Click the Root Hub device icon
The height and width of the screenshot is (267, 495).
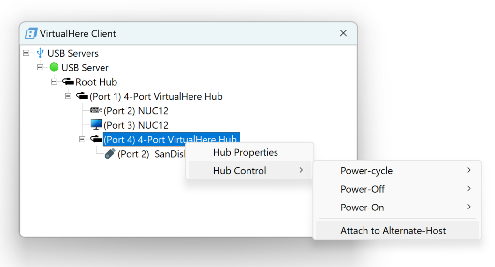(68, 82)
